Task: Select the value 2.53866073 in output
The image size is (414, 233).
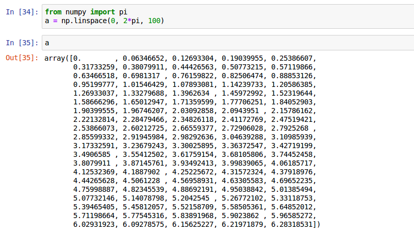Action: [94, 128]
